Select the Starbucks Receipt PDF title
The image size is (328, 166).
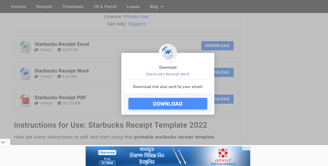(x=60, y=98)
